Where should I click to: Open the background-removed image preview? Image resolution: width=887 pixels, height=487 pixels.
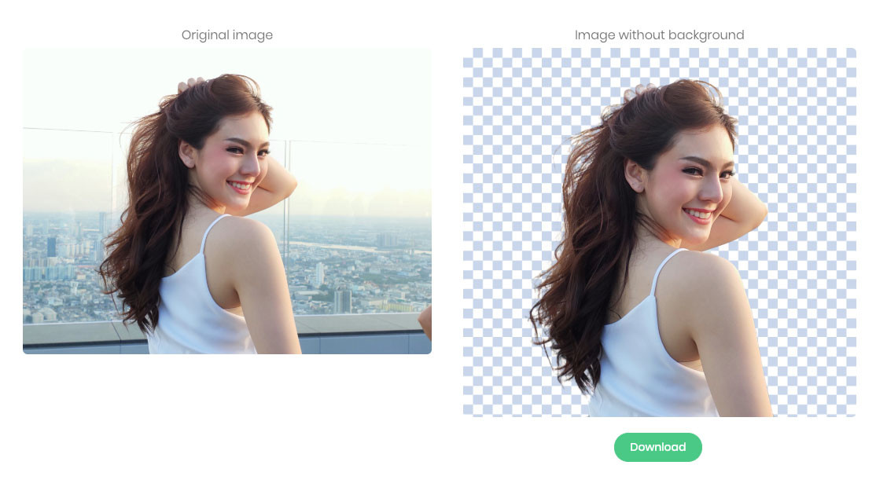[x=659, y=233]
